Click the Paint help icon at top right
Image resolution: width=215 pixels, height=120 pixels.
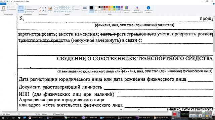click(214, 4)
